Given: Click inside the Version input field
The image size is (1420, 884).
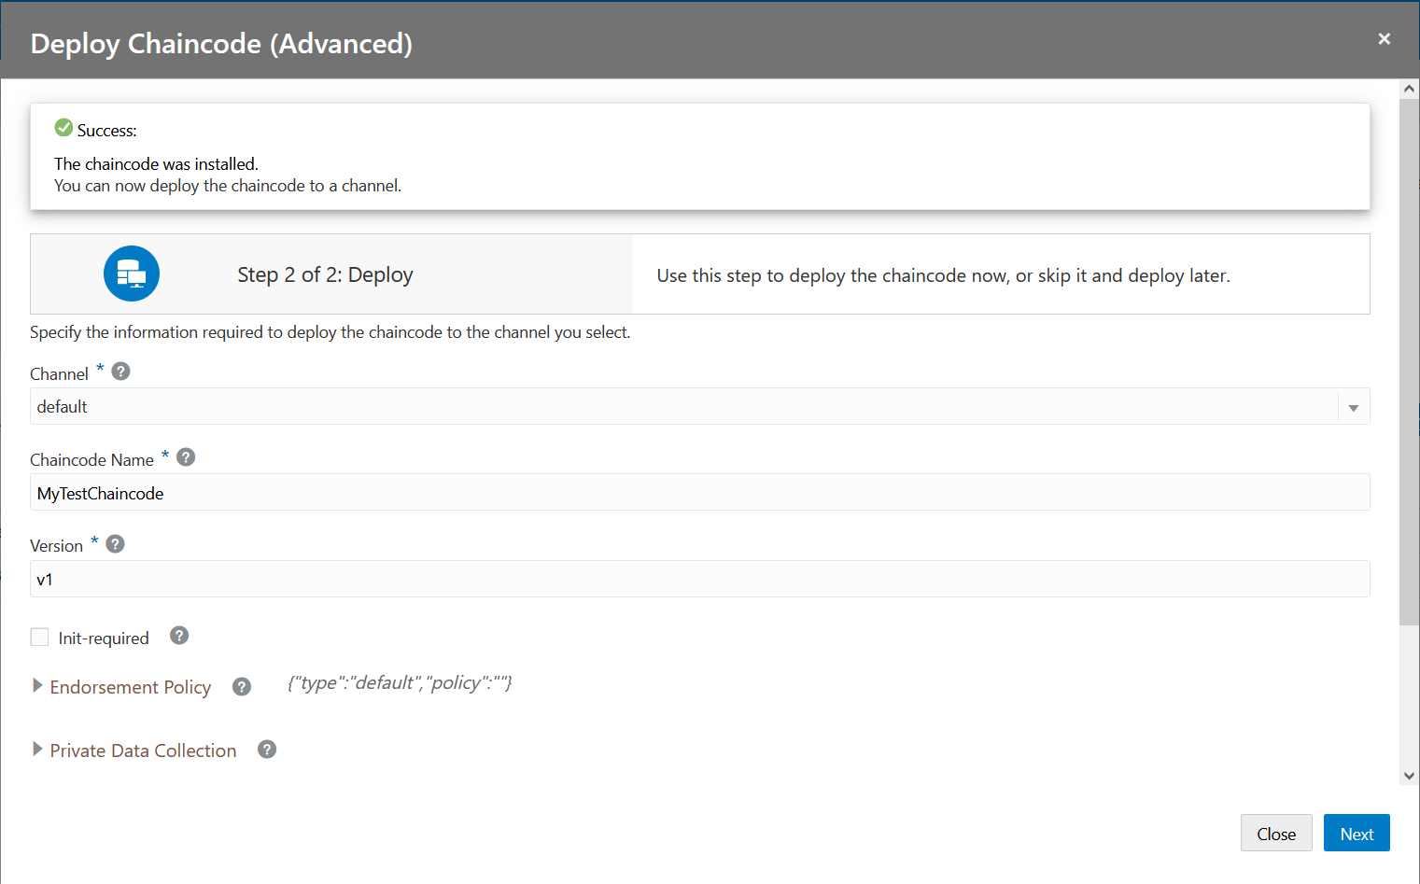Looking at the screenshot, I should coord(373,579).
